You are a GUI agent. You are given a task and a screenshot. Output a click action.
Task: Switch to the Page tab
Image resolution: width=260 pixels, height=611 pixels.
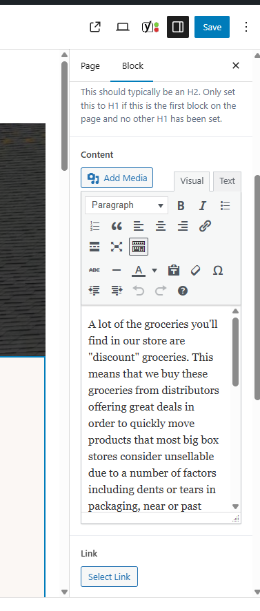(x=90, y=66)
